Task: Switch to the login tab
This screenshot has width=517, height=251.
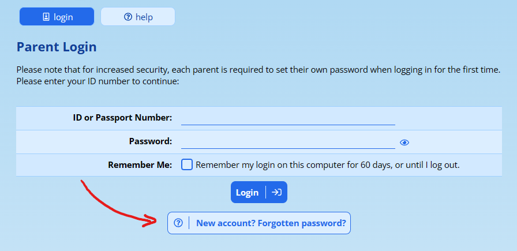Action: tap(57, 17)
